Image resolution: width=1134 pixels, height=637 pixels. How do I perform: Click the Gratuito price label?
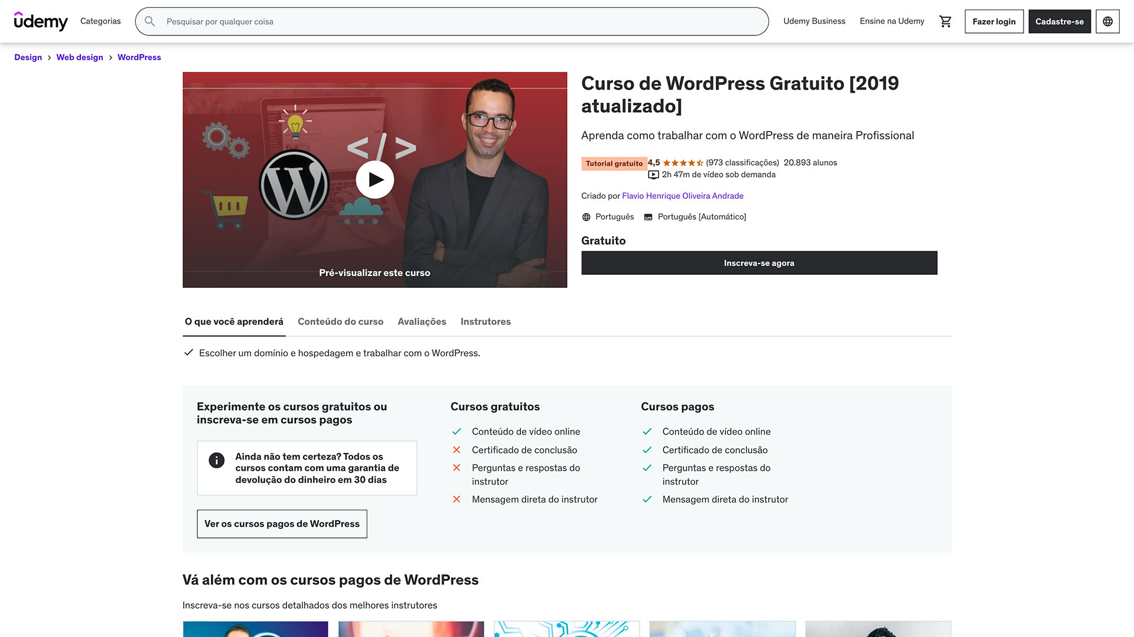603,241
